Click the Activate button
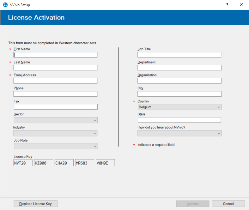 [x=193, y=204]
